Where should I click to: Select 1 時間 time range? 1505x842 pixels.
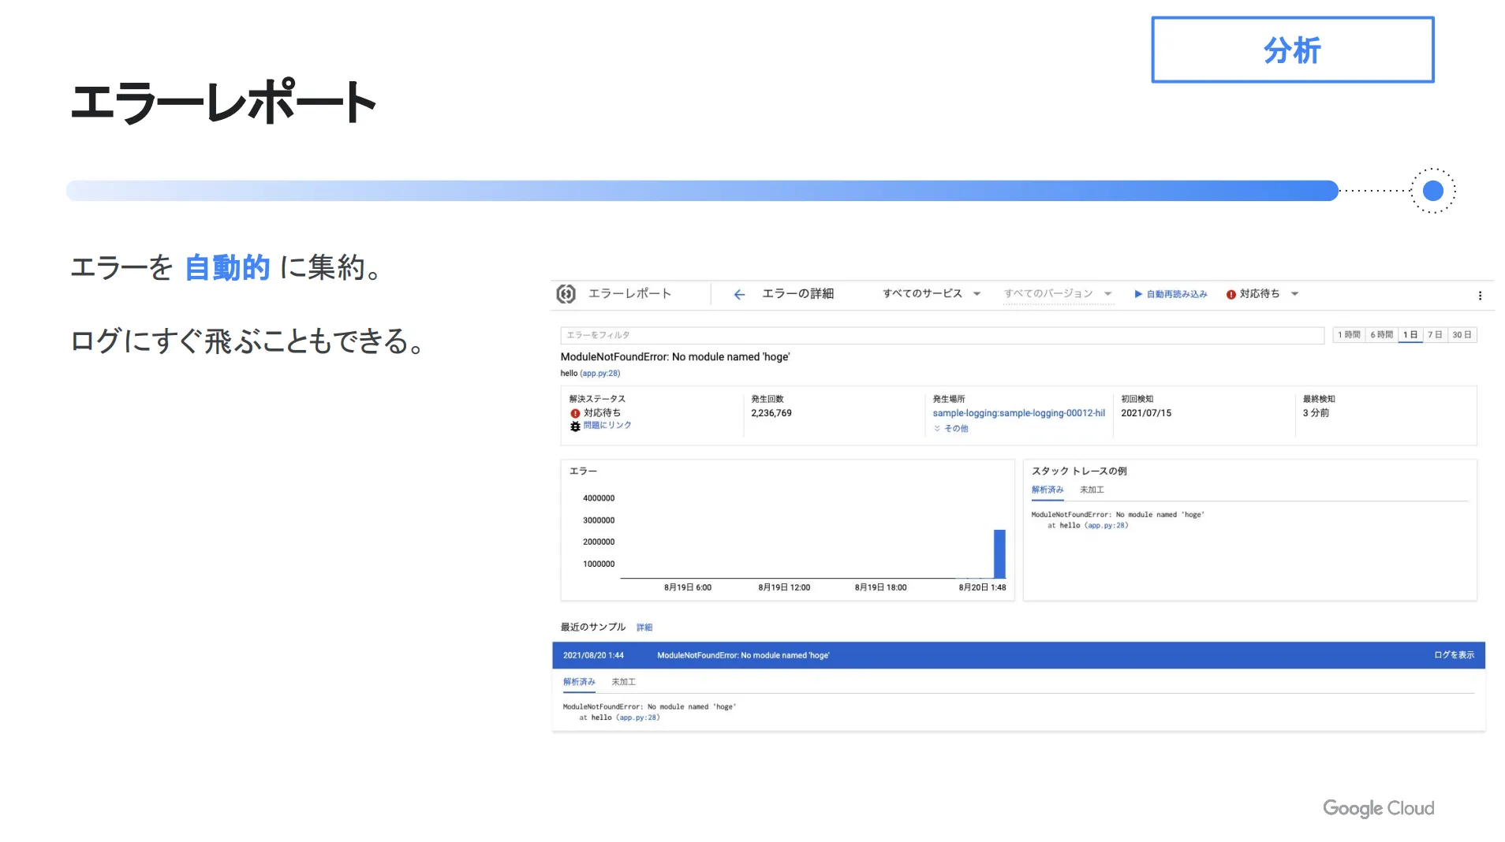pos(1348,334)
